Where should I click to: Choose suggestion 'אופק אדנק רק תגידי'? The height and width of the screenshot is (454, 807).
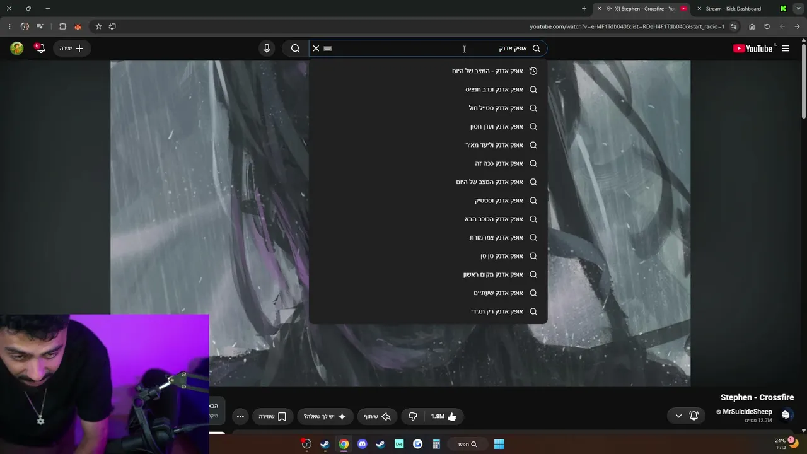click(428, 311)
